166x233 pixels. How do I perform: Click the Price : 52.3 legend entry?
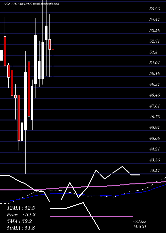pyautogui.click(x=21, y=215)
